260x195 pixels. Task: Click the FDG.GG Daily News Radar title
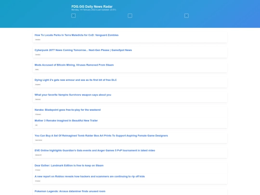[x=92, y=6]
